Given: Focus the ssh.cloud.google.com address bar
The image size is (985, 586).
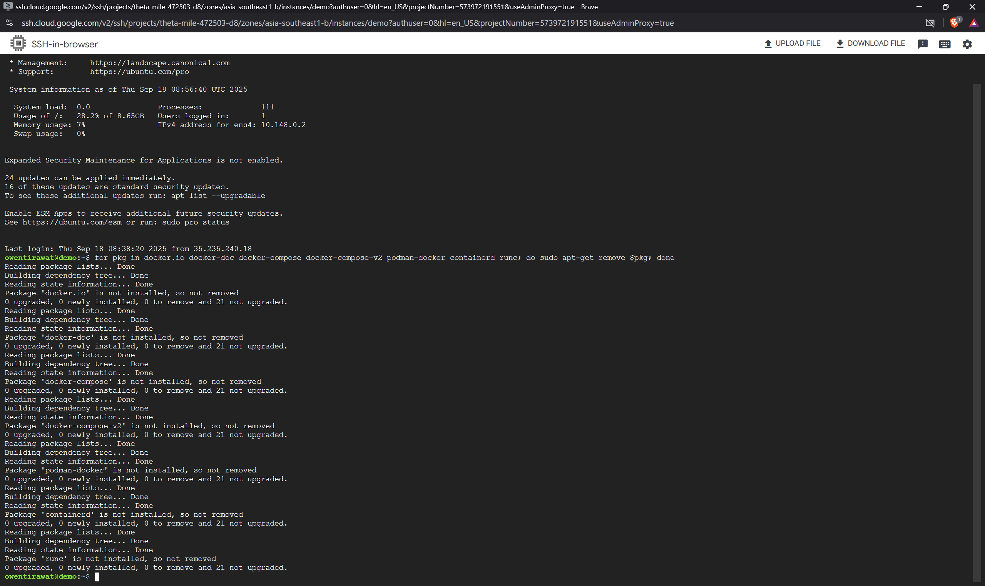Looking at the screenshot, I should click(348, 23).
